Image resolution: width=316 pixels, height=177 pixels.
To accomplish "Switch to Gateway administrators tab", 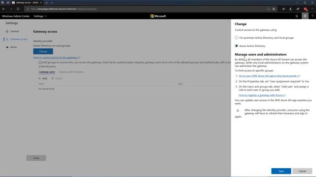I will [71, 72].
